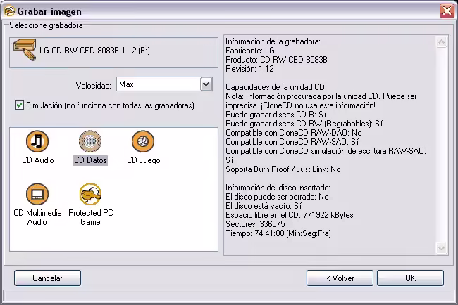Select the Protected PC Game profile icon
Viewport: 458px width, 305px height.
click(90, 194)
